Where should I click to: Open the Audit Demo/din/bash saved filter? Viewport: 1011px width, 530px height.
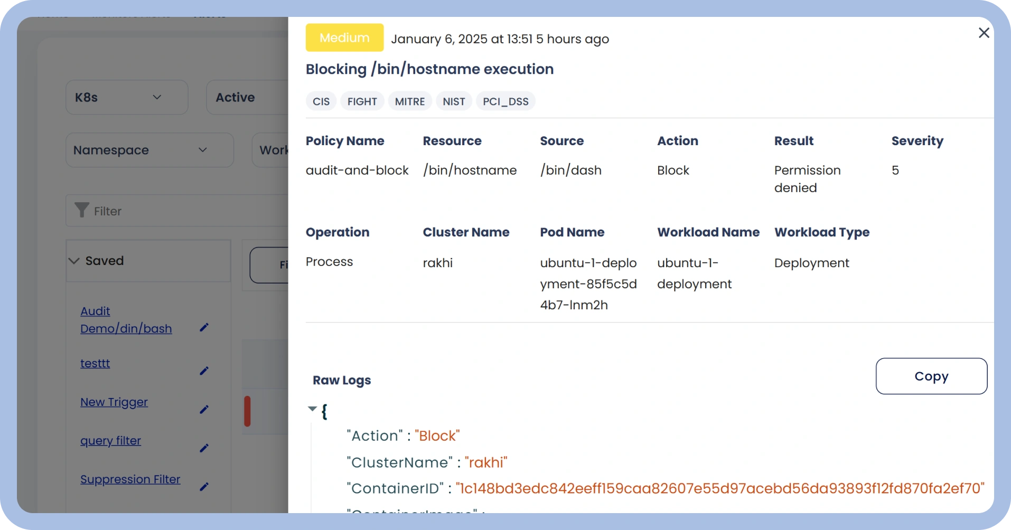(126, 319)
